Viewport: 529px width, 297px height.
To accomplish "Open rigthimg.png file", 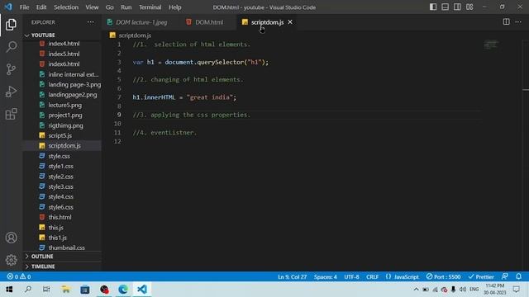I will (x=65, y=125).
